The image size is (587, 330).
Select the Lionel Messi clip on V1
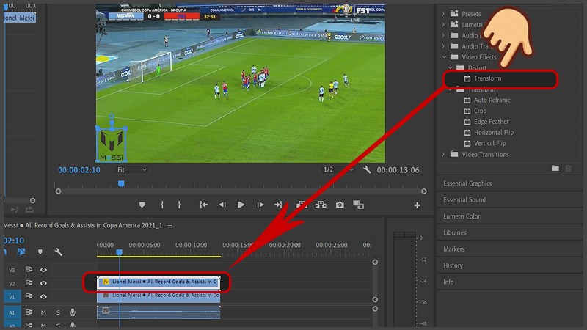pyautogui.click(x=158, y=296)
